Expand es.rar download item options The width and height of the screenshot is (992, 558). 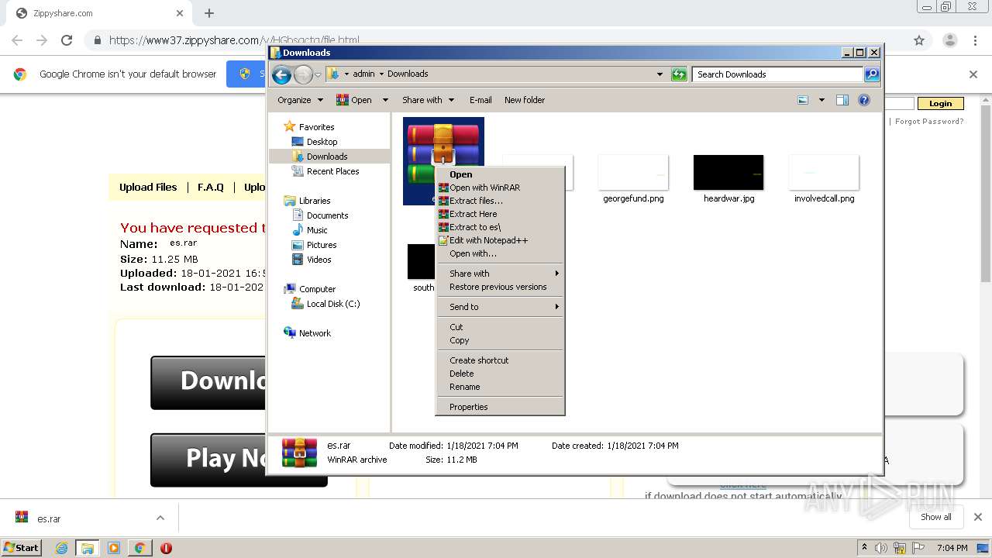tap(160, 518)
